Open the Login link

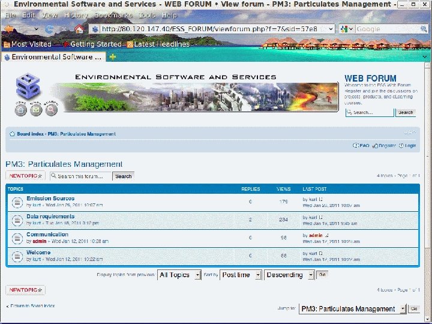click(407, 145)
